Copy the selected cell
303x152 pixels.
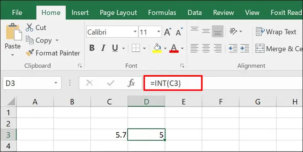pyautogui.click(x=29, y=40)
